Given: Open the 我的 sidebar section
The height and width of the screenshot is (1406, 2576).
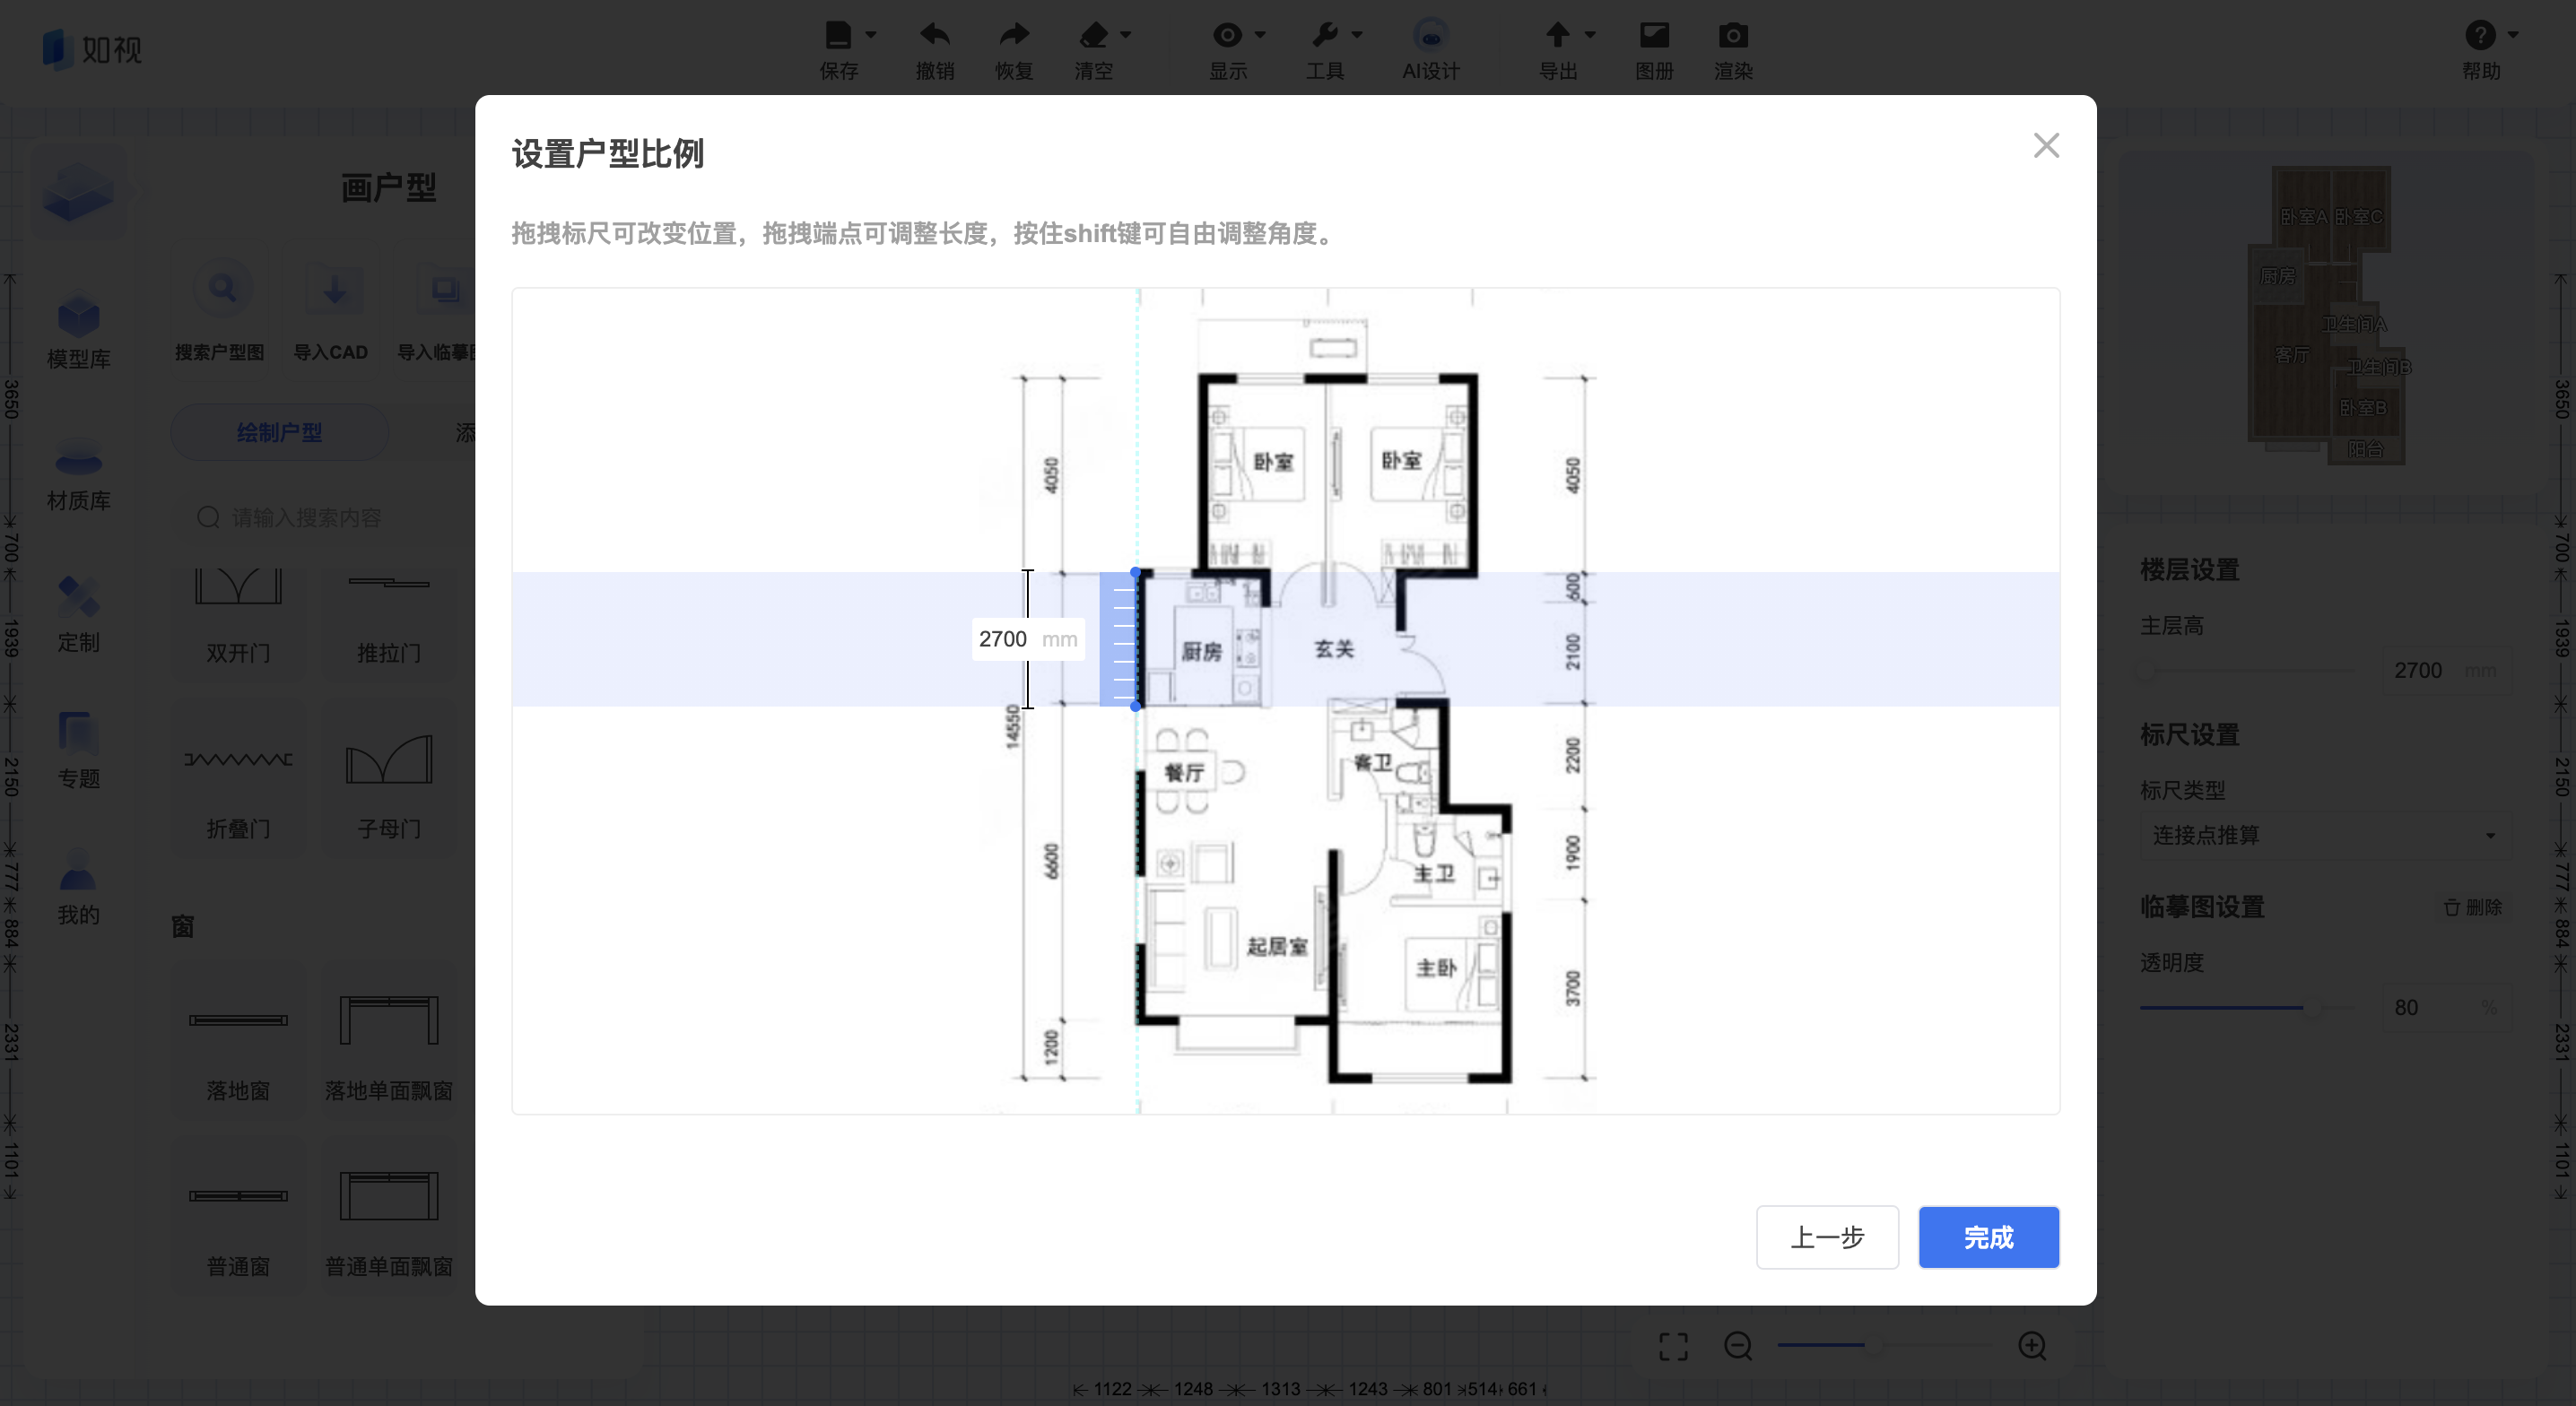Looking at the screenshot, I should coord(78,887).
